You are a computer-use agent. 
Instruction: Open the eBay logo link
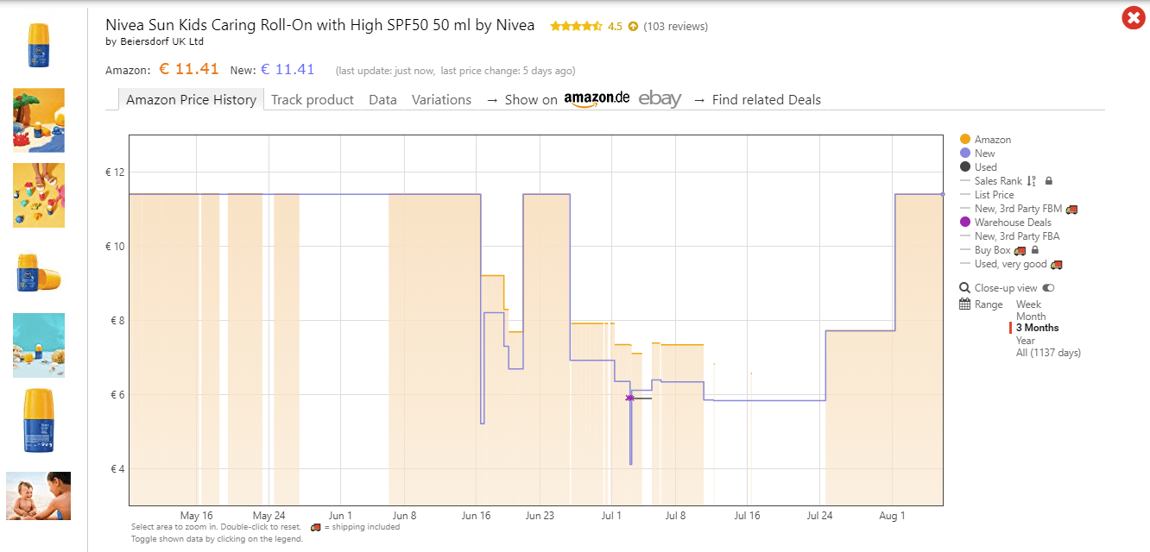pyautogui.click(x=660, y=99)
